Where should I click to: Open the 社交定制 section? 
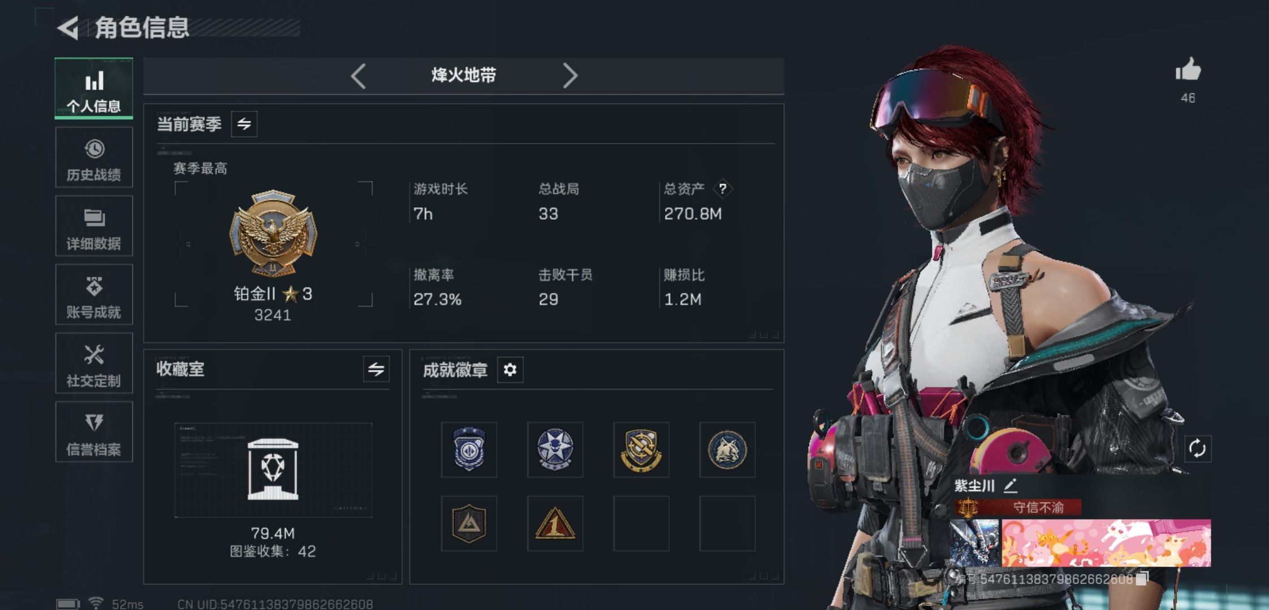(94, 363)
